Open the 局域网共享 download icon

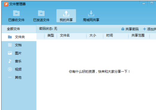pyautogui.click(x=91, y=13)
